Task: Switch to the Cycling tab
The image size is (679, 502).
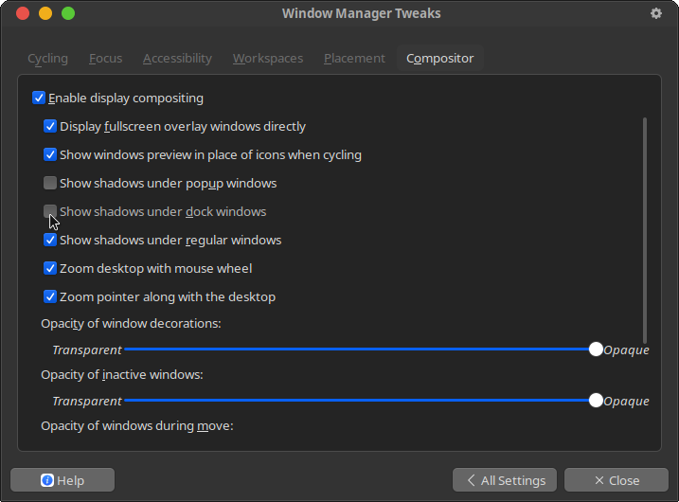Action: tap(47, 59)
